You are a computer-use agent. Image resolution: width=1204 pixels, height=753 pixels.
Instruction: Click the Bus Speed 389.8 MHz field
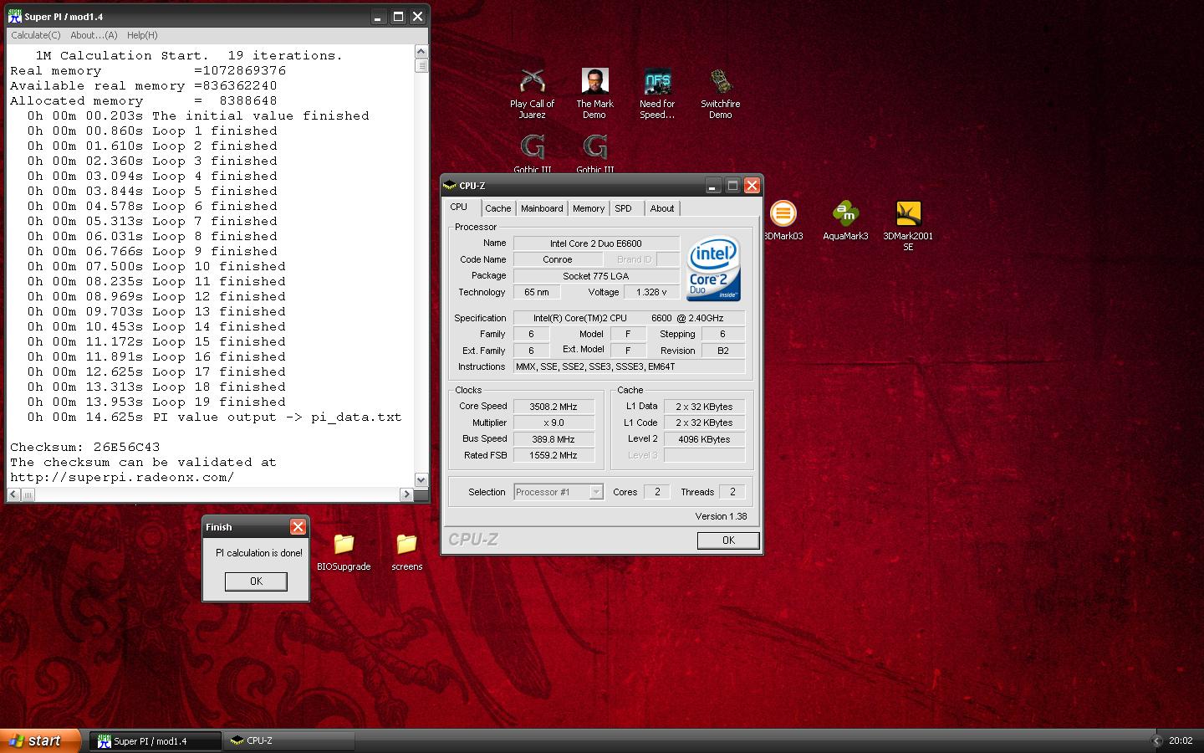pos(554,439)
